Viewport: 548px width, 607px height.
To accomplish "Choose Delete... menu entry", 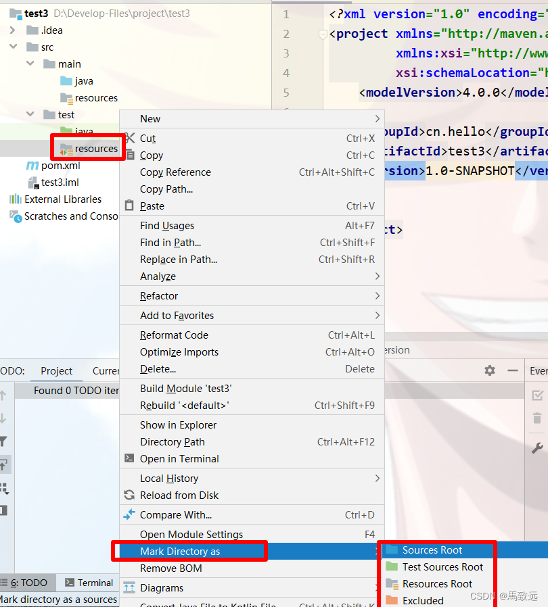I will [252, 369].
